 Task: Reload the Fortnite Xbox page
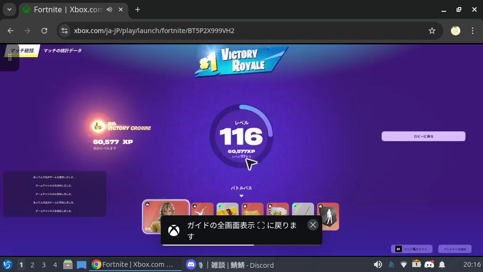[x=44, y=31]
